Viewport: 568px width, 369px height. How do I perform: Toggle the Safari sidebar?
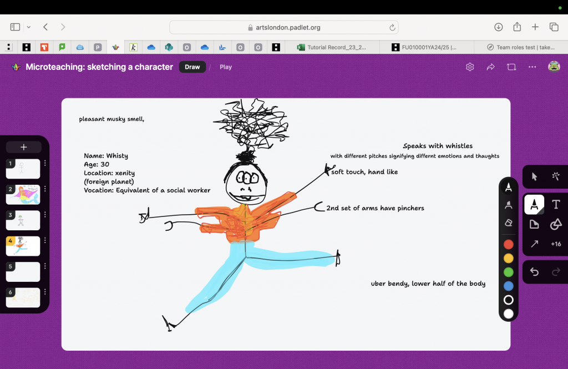[x=15, y=27]
